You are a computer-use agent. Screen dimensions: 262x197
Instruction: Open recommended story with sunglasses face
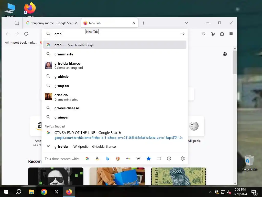56,176
